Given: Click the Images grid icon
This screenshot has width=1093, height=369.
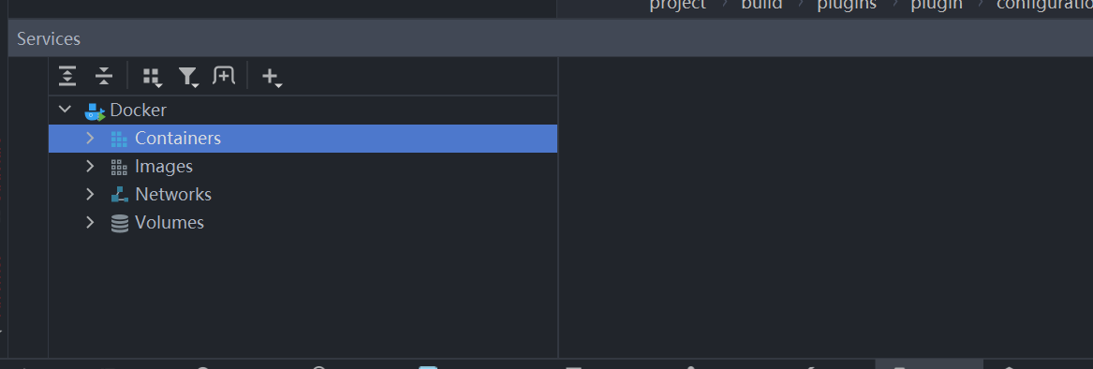Looking at the screenshot, I should tap(119, 167).
